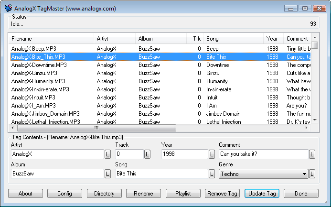Toggle the lock button next to Track field
The height and width of the screenshot is (207, 331).
(147, 154)
